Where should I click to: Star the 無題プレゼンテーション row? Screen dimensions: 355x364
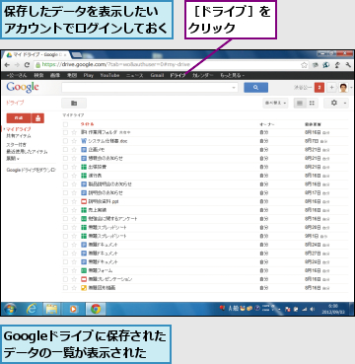click(x=74, y=279)
